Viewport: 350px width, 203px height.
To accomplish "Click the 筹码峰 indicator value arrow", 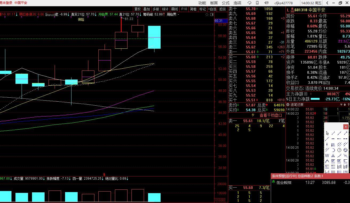I will [164, 14].
